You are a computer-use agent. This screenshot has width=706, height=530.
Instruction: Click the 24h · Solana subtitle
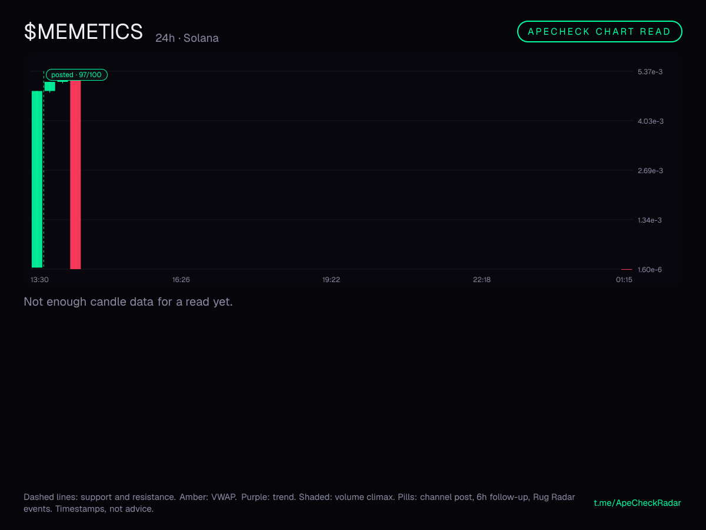pos(187,38)
